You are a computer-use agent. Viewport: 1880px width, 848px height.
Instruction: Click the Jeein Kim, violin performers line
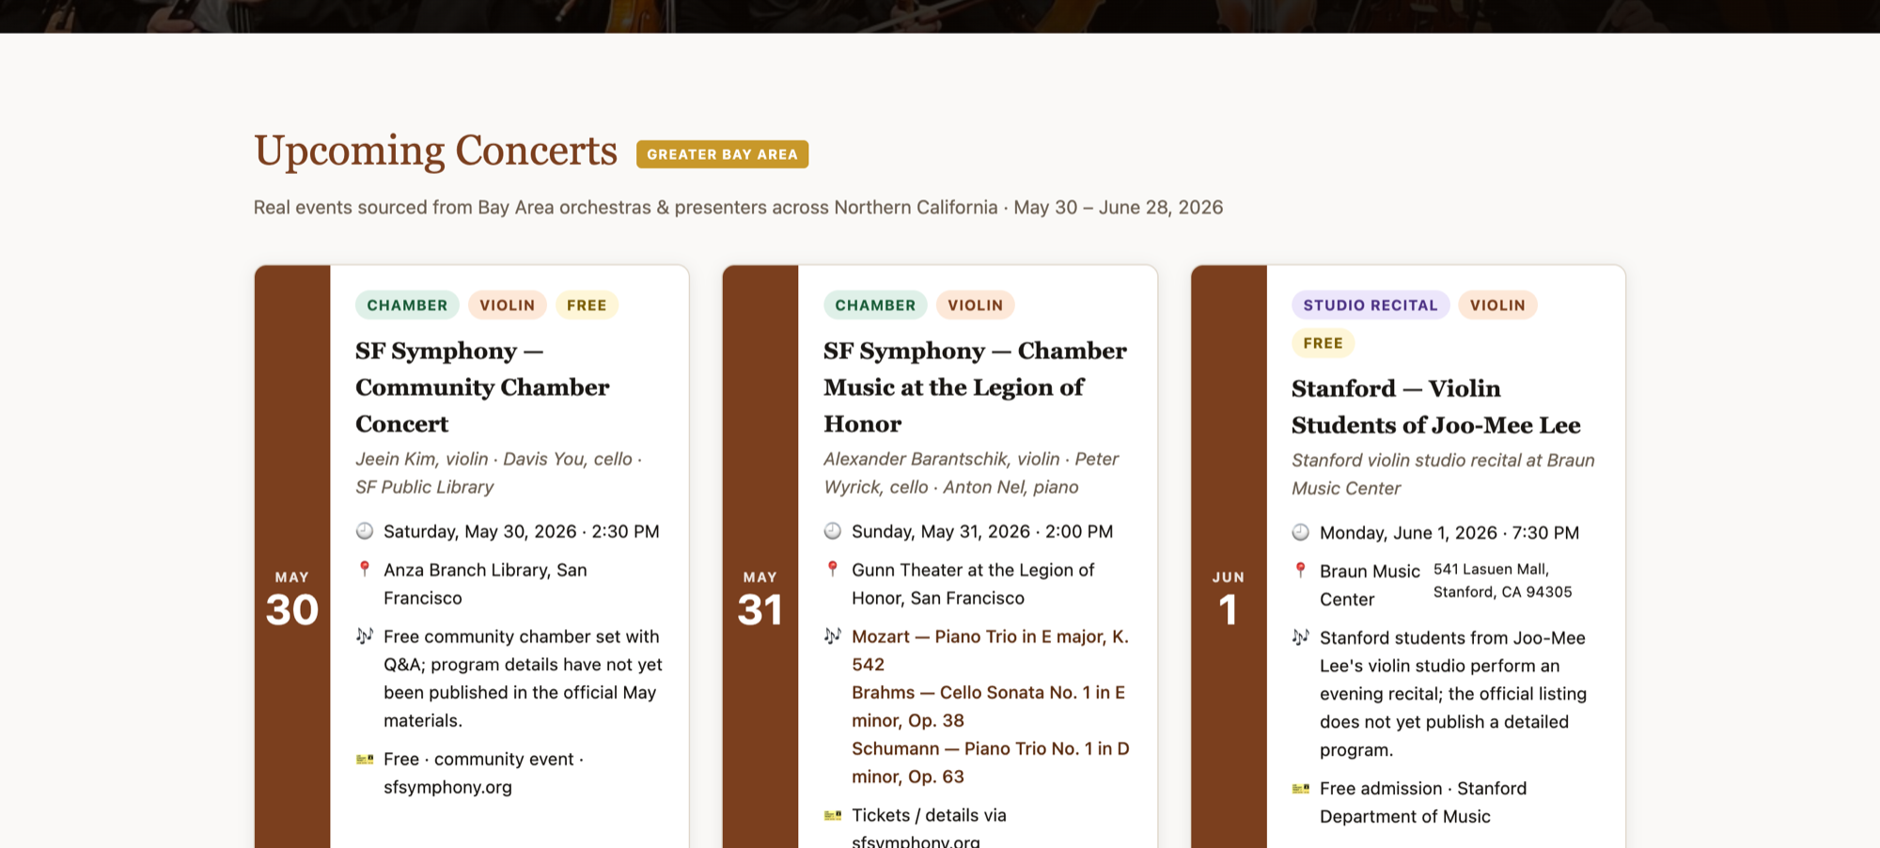pyautogui.click(x=498, y=473)
